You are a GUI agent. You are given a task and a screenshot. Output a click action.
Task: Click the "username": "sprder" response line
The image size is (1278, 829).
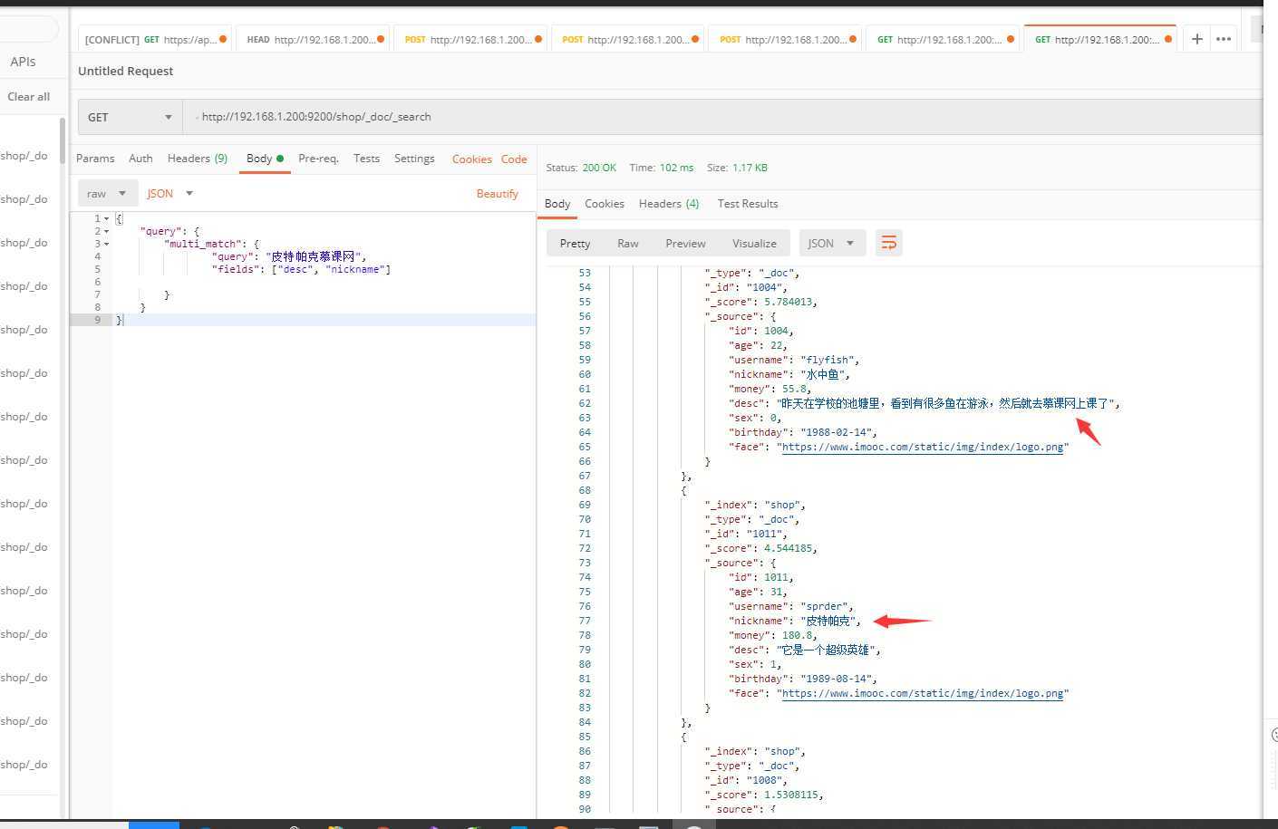[791, 606]
